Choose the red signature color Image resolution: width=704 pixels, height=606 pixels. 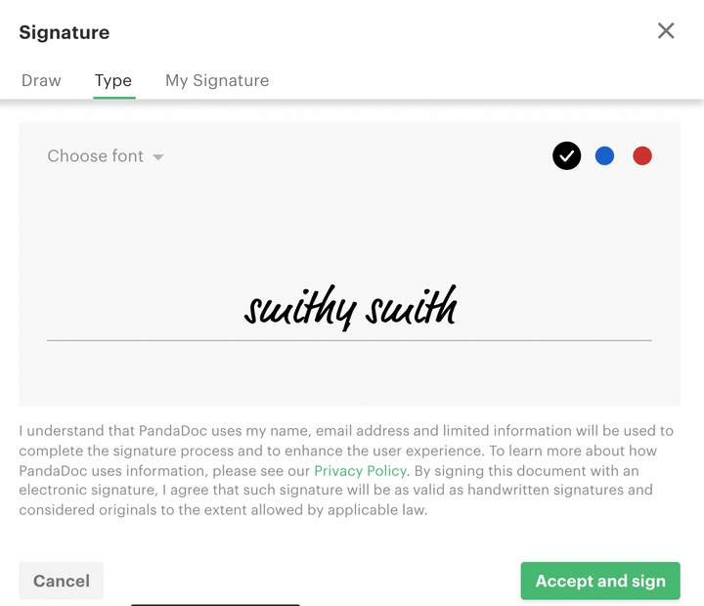coord(642,155)
